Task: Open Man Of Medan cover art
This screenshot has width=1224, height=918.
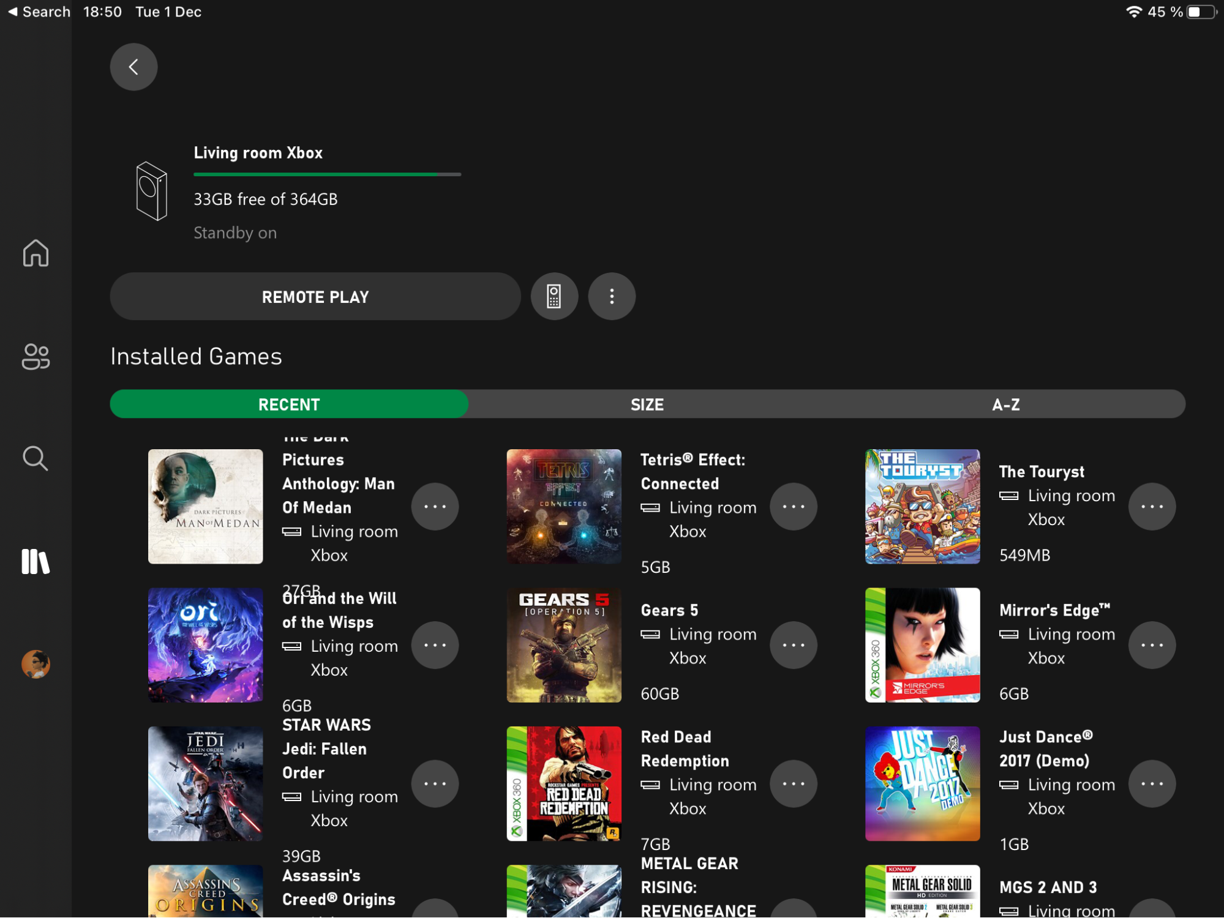Action: click(x=206, y=507)
